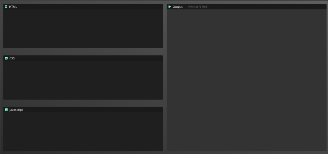The height and width of the screenshot is (154, 328).
Task: Click the HTML5 shield icon
Action: (x=6, y=7)
